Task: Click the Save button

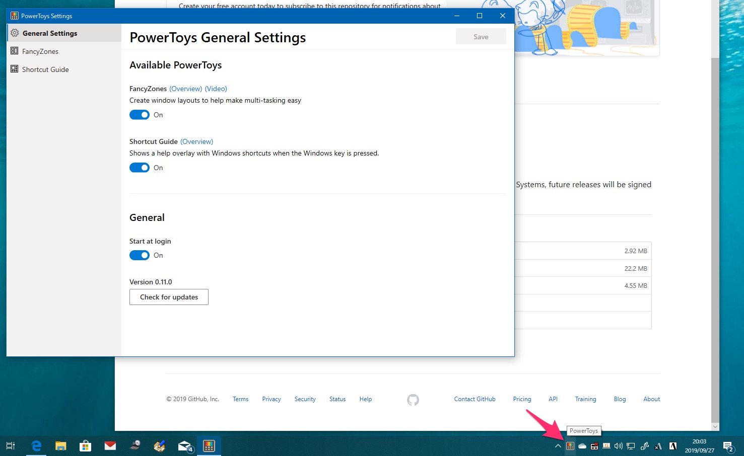Action: (481, 37)
